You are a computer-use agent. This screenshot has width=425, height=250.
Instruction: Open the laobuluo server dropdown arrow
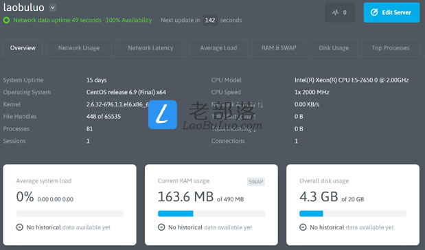[53, 8]
